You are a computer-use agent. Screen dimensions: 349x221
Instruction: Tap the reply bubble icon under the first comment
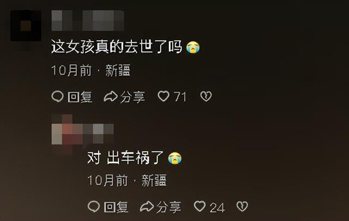click(x=57, y=97)
